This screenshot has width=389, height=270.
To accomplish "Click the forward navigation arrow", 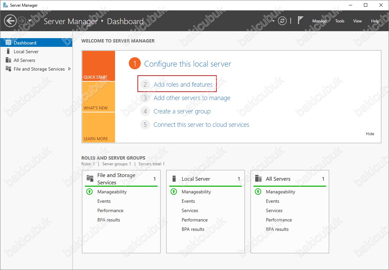I will click(22, 21).
